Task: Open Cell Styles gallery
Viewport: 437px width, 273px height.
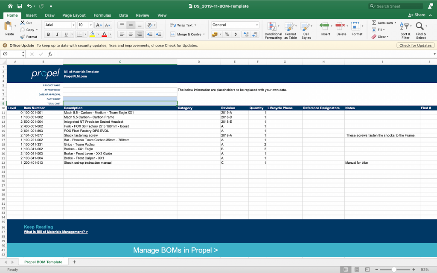Action: click(306, 31)
